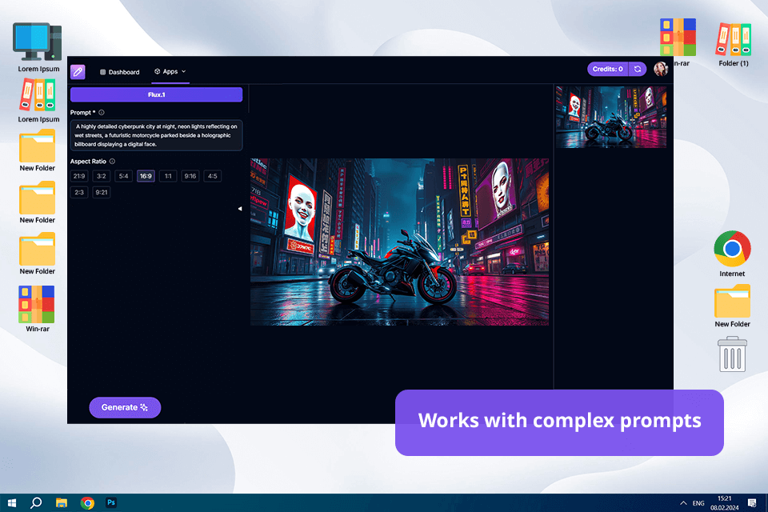Viewport: 768px width, 512px height.
Task: Launch the Internet Chrome desktop icon
Action: coord(732,254)
